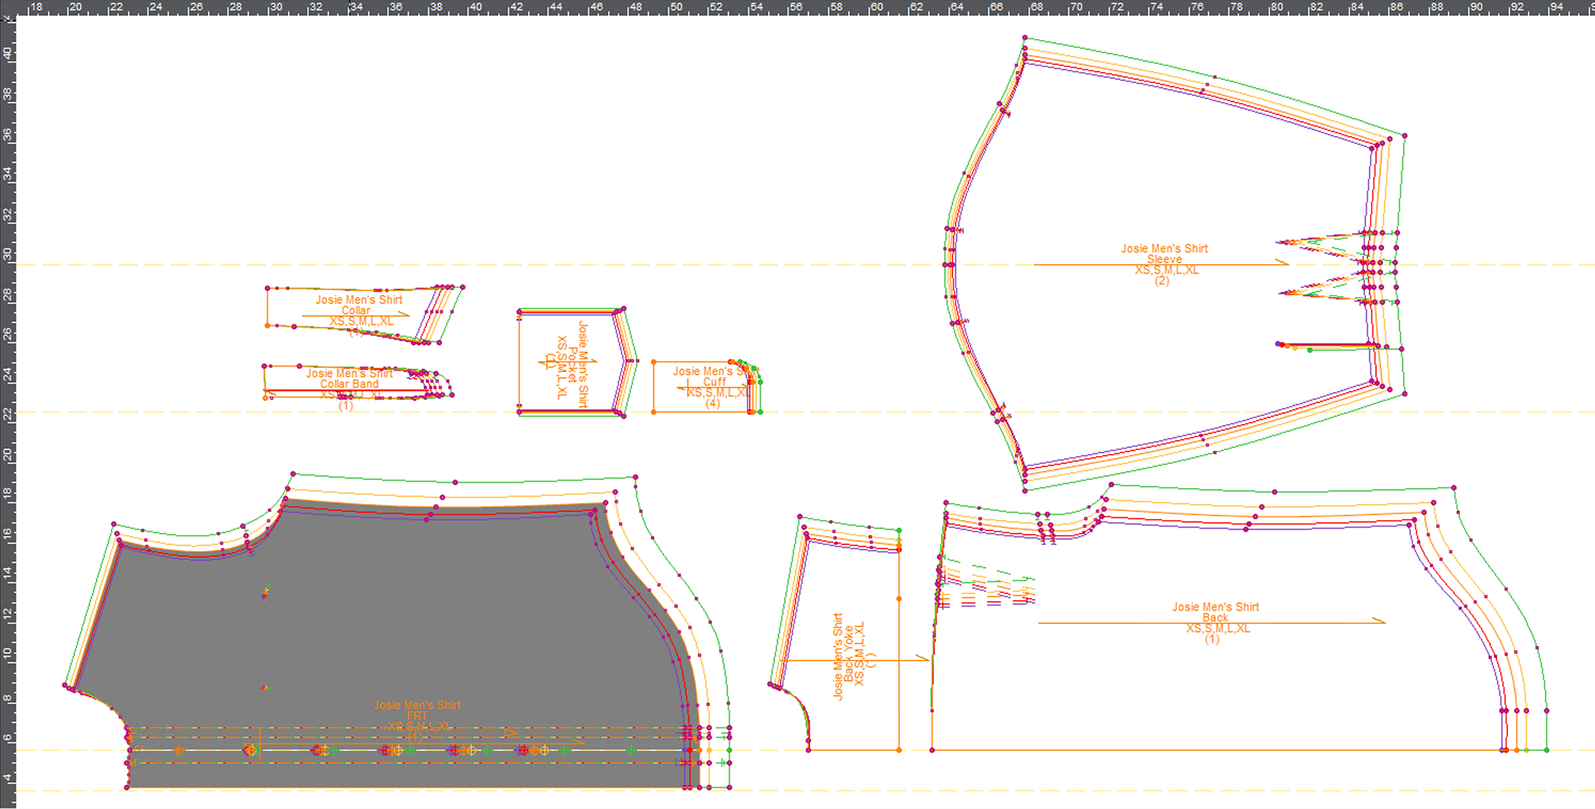Click 12 on the vertical ruler
1595x809 pixels.
pos(7,614)
